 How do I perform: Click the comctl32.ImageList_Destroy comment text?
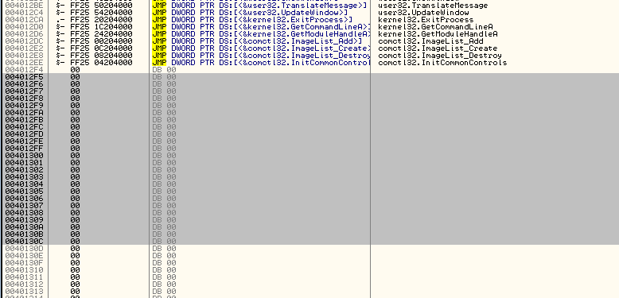[x=440, y=55]
